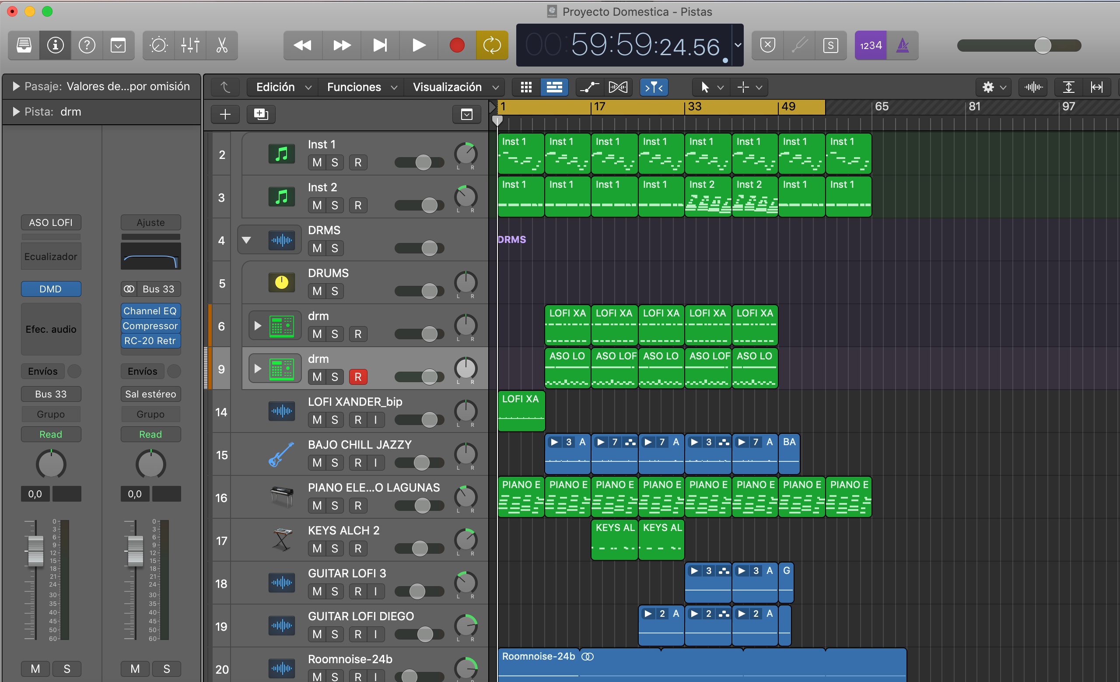Open the Editors scissors icon

[x=222, y=46]
